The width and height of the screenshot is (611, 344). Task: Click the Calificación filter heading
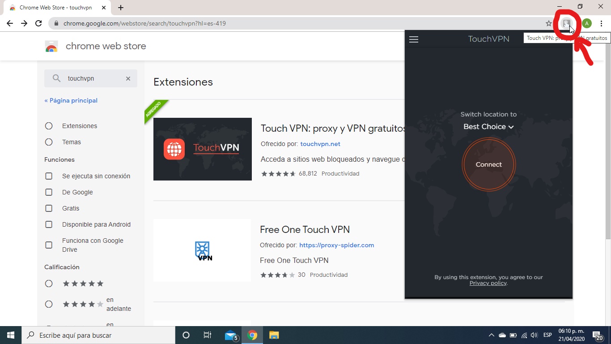[62, 267]
